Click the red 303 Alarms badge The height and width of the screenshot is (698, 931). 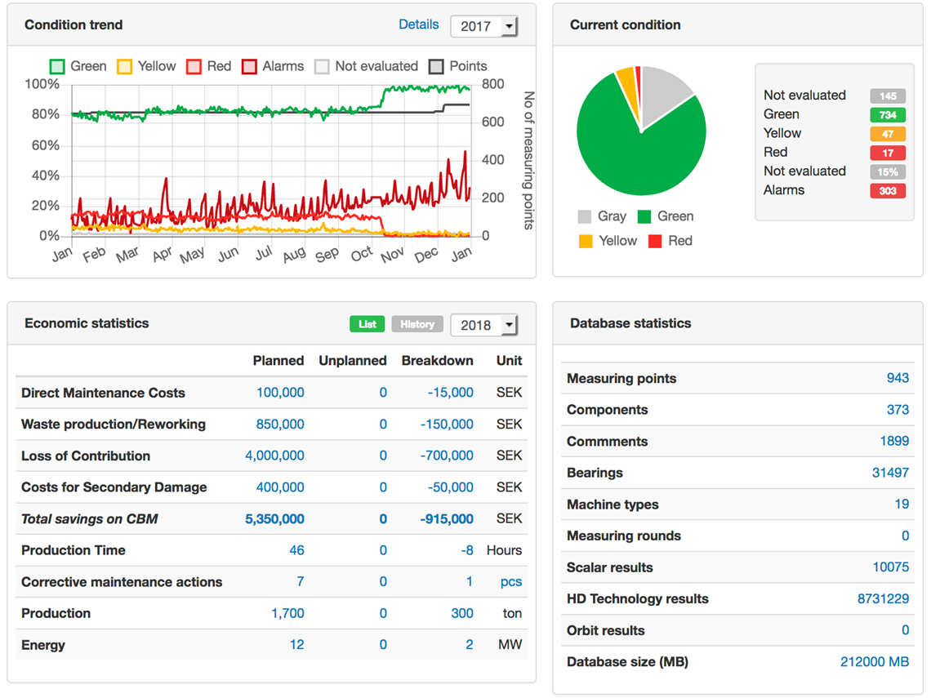pyautogui.click(x=887, y=191)
